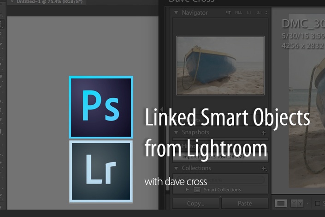
Task: Add a new snapshot with plus icon
Action: [263, 133]
